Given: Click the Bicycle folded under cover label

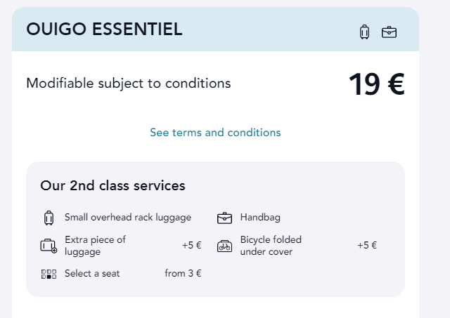Looking at the screenshot, I should [x=271, y=246].
